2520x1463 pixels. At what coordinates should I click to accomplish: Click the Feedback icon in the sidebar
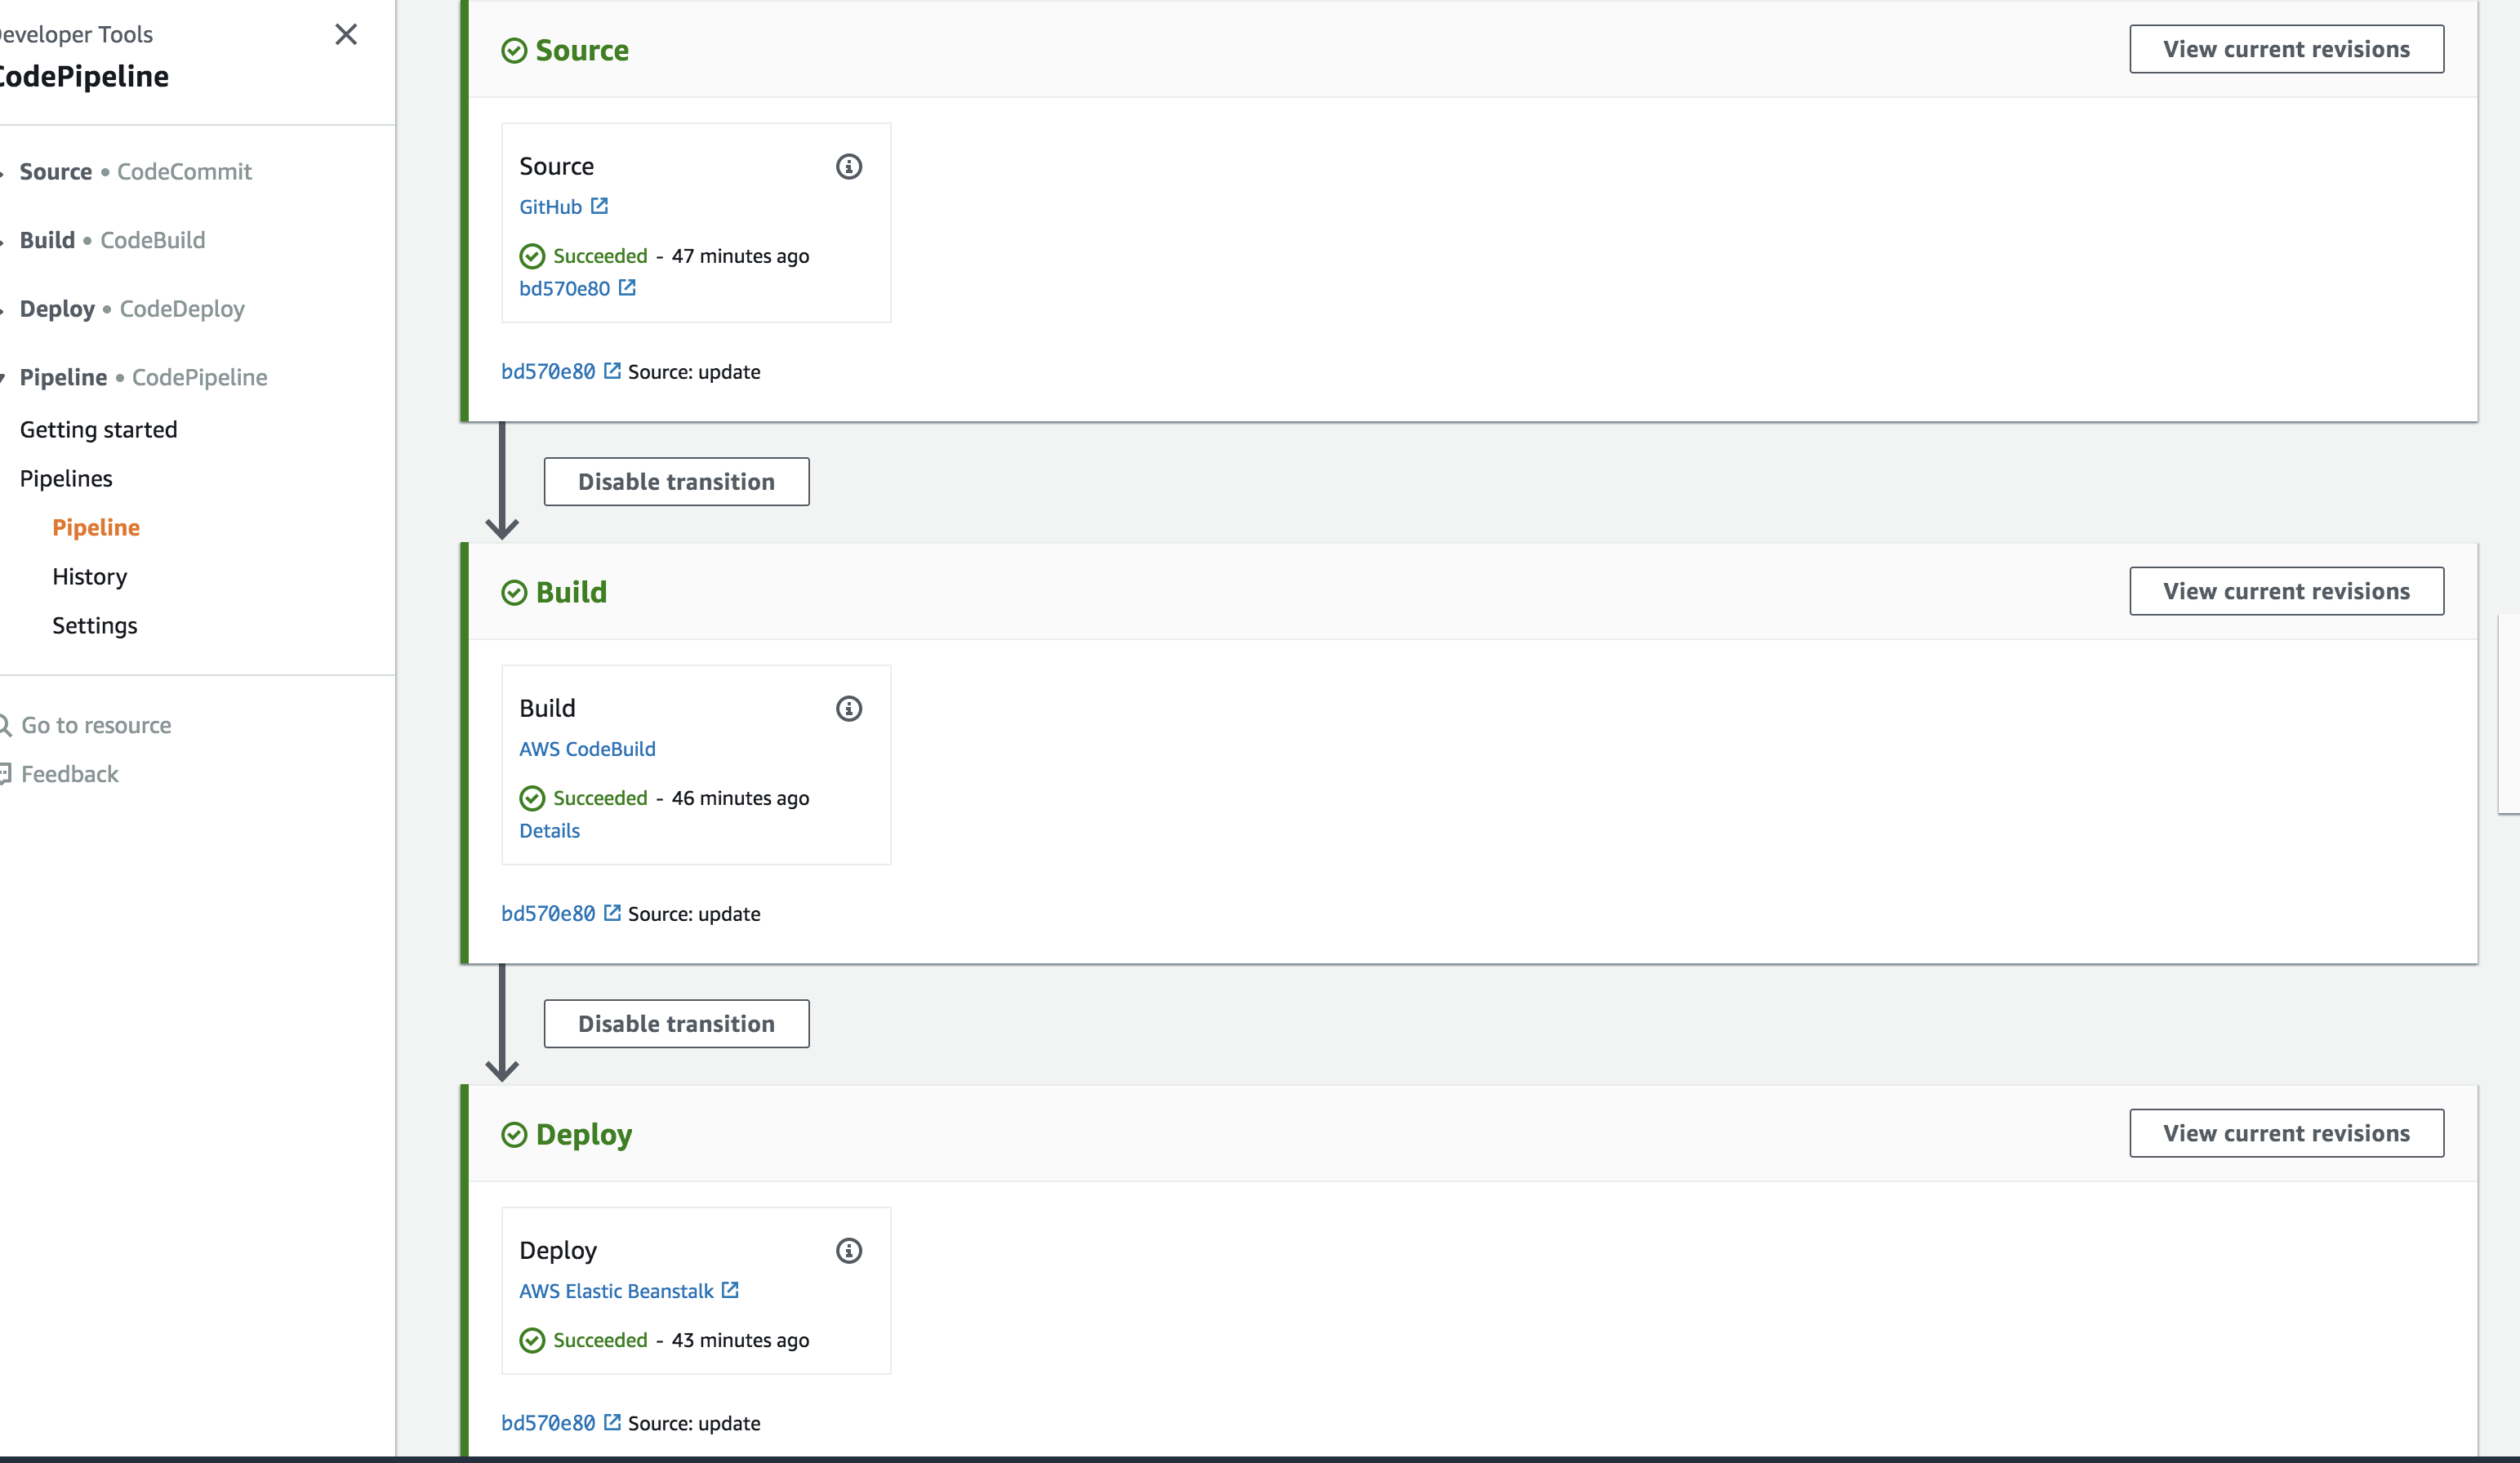point(6,773)
